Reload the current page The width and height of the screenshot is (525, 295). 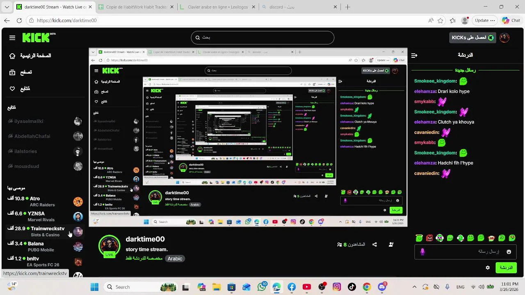tap(19, 20)
